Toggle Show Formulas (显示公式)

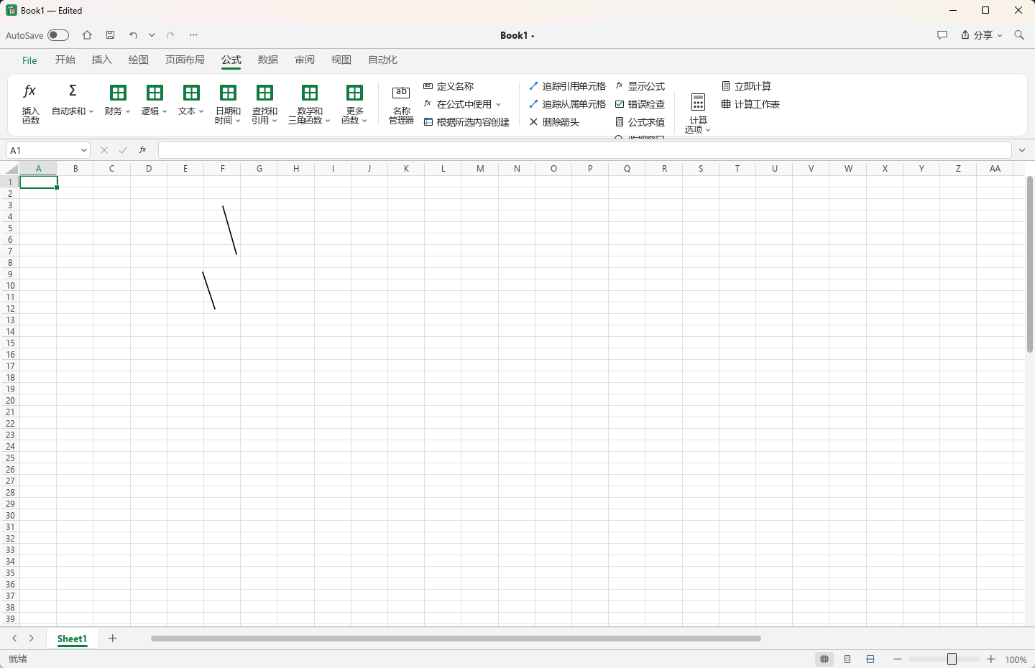tap(640, 86)
